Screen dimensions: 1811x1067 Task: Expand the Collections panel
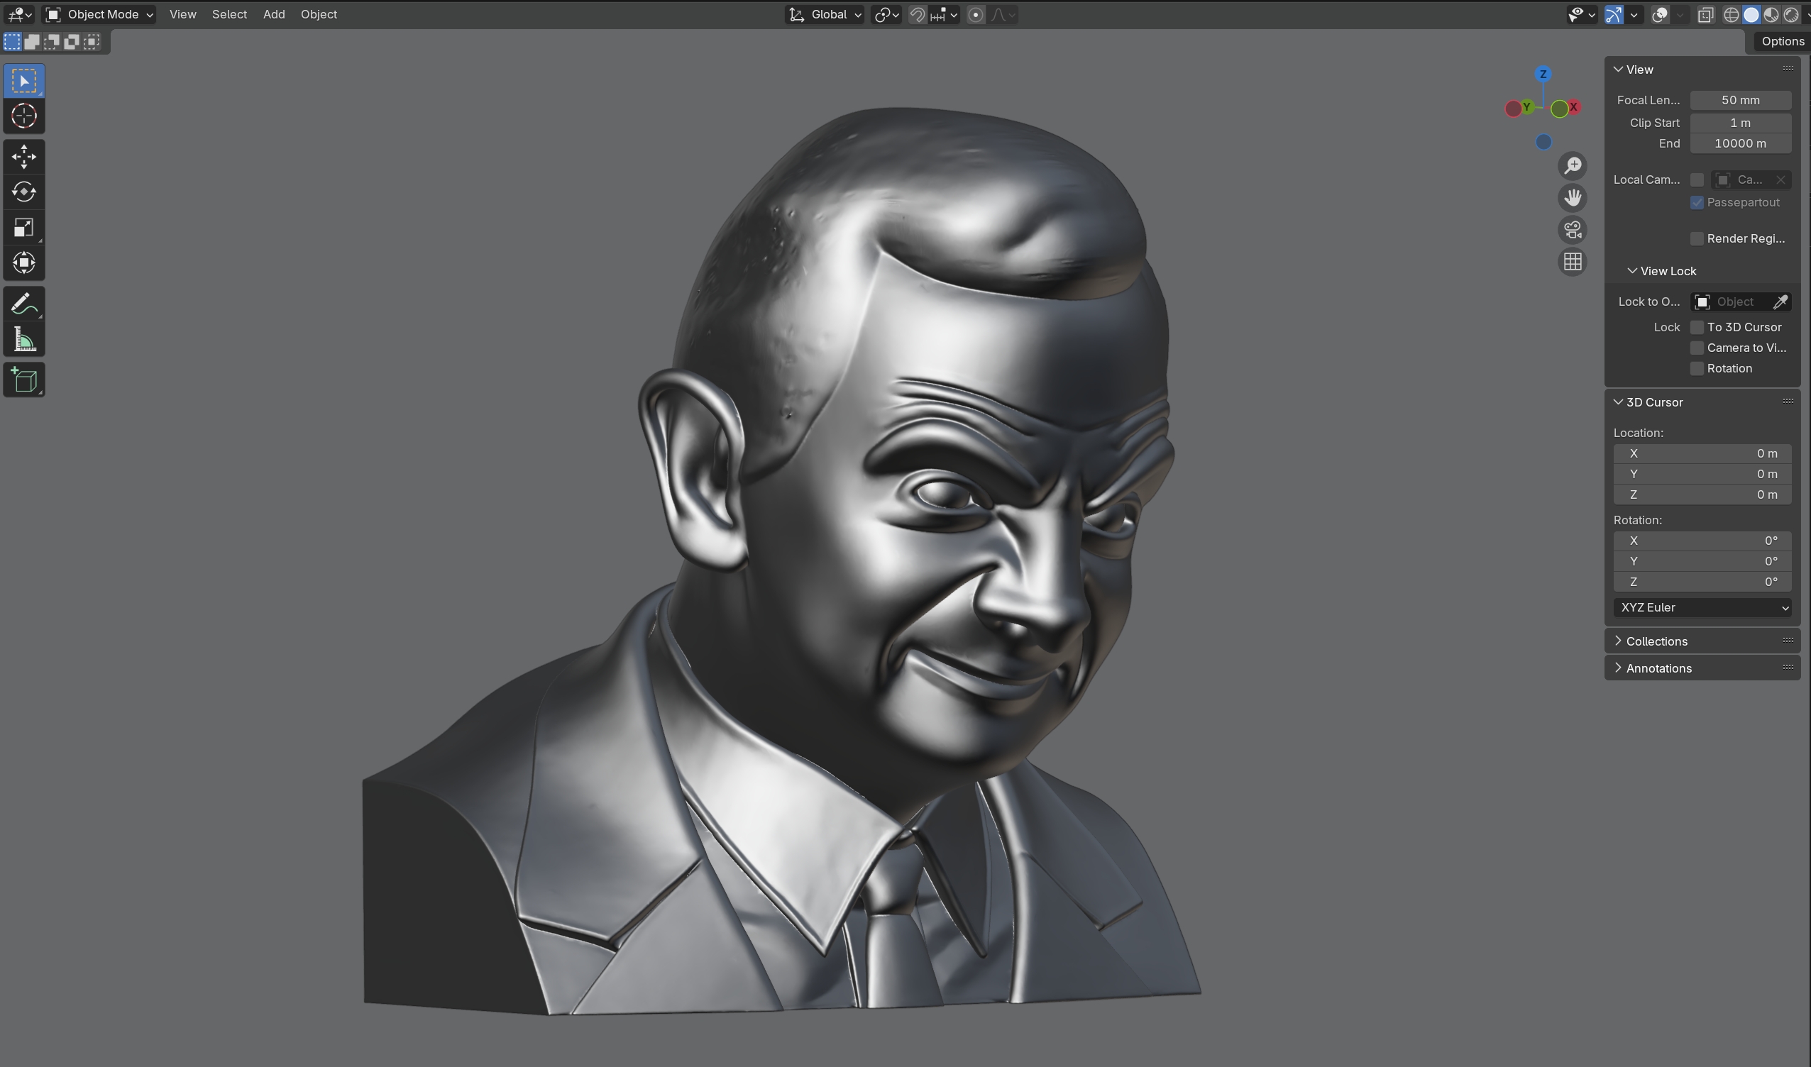tap(1656, 641)
